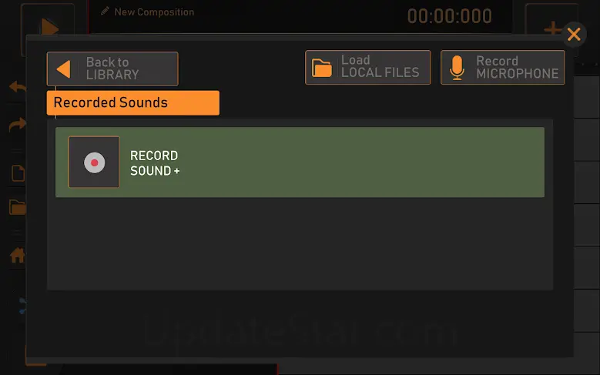Create a new file from sidebar icon
Viewport: 600px width, 375px height.
point(18,173)
